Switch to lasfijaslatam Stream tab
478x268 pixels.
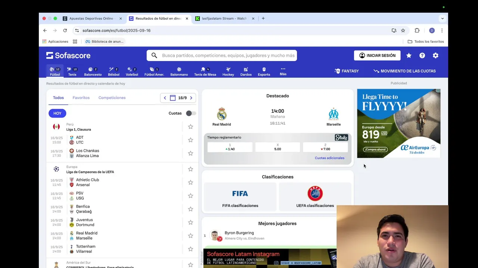[x=224, y=18]
